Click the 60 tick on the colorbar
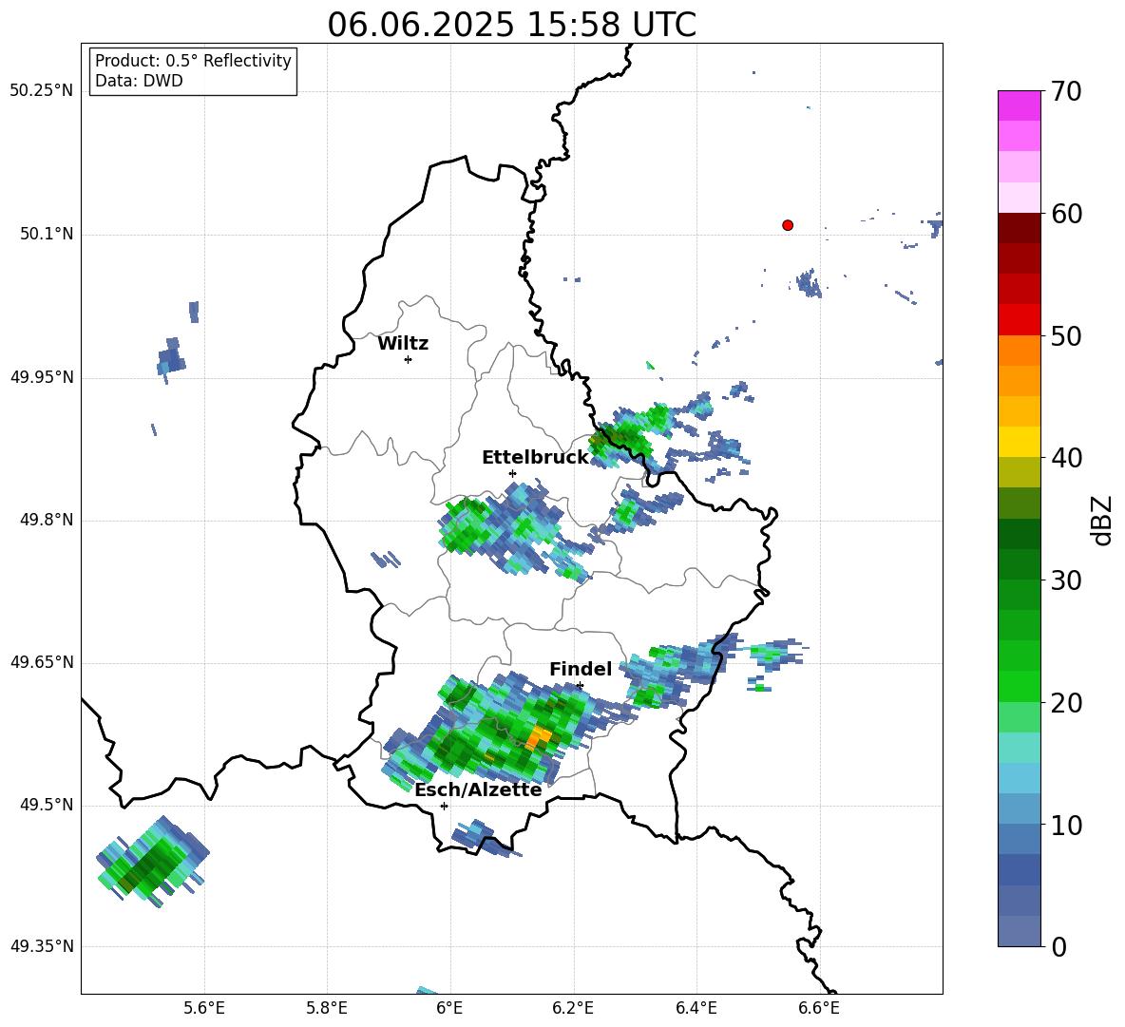 click(1066, 214)
